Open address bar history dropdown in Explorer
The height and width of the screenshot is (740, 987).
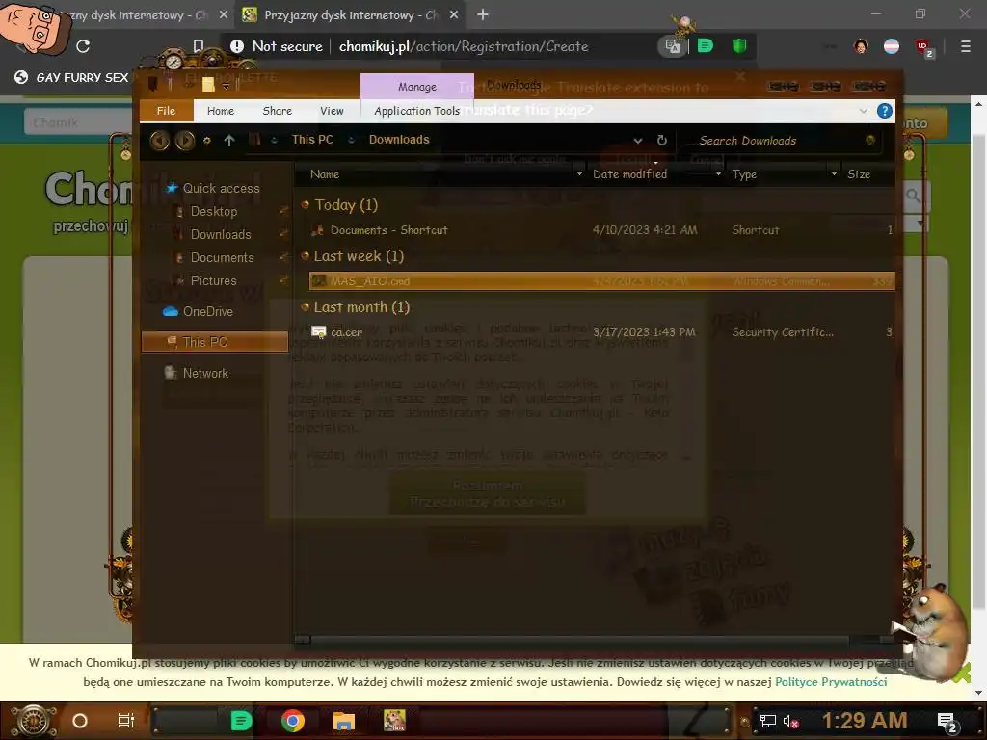point(638,141)
